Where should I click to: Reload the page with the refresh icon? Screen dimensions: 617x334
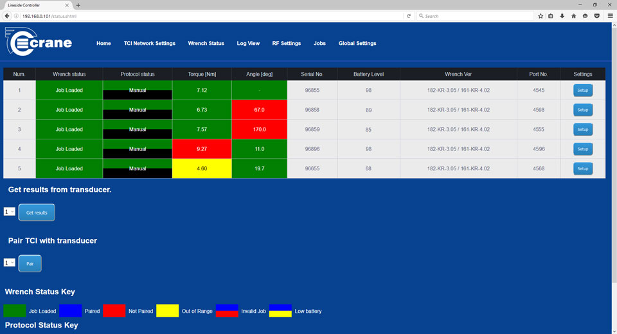pyautogui.click(x=409, y=16)
